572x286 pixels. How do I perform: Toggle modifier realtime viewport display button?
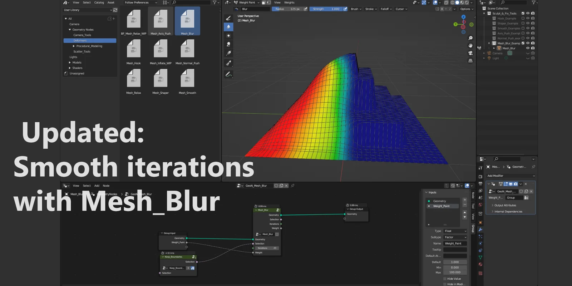(511, 184)
